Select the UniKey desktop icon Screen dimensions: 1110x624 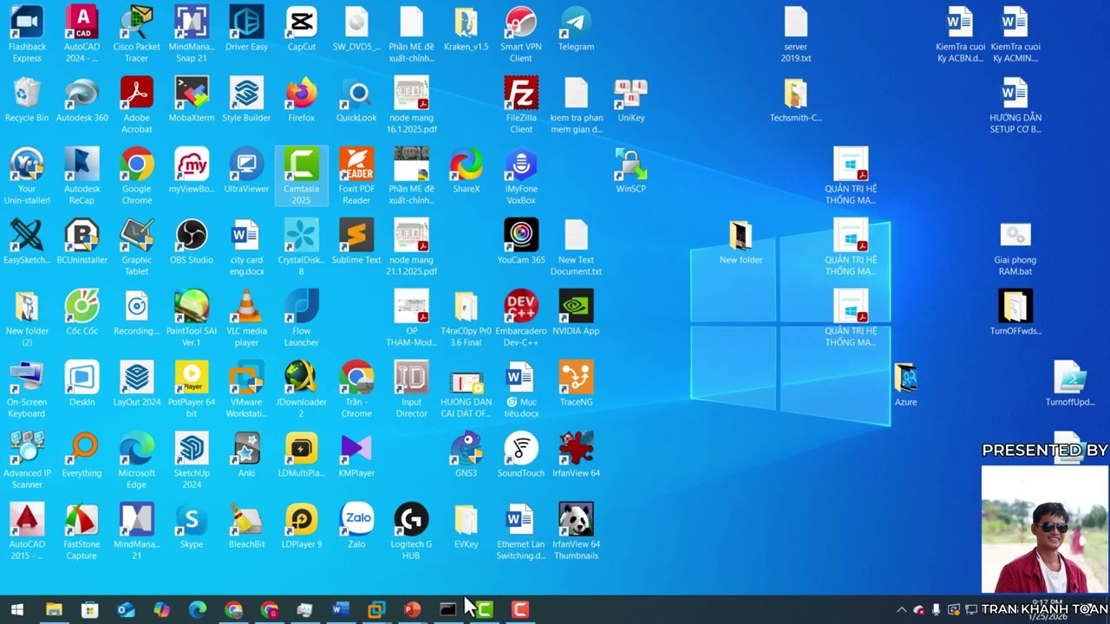630,100
